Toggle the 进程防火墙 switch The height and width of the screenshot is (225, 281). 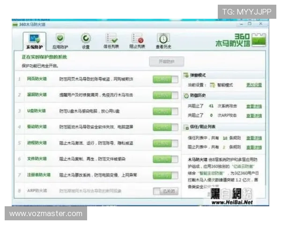[165, 143]
